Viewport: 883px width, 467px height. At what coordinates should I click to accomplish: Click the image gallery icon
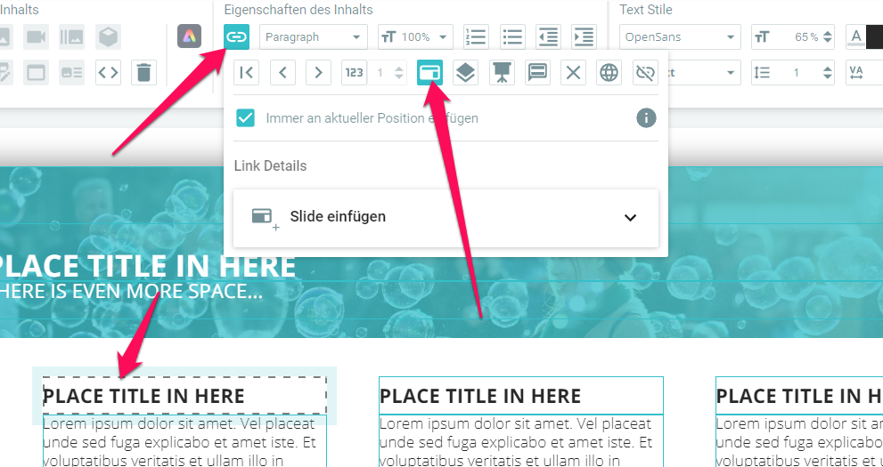pyautogui.click(x=72, y=37)
